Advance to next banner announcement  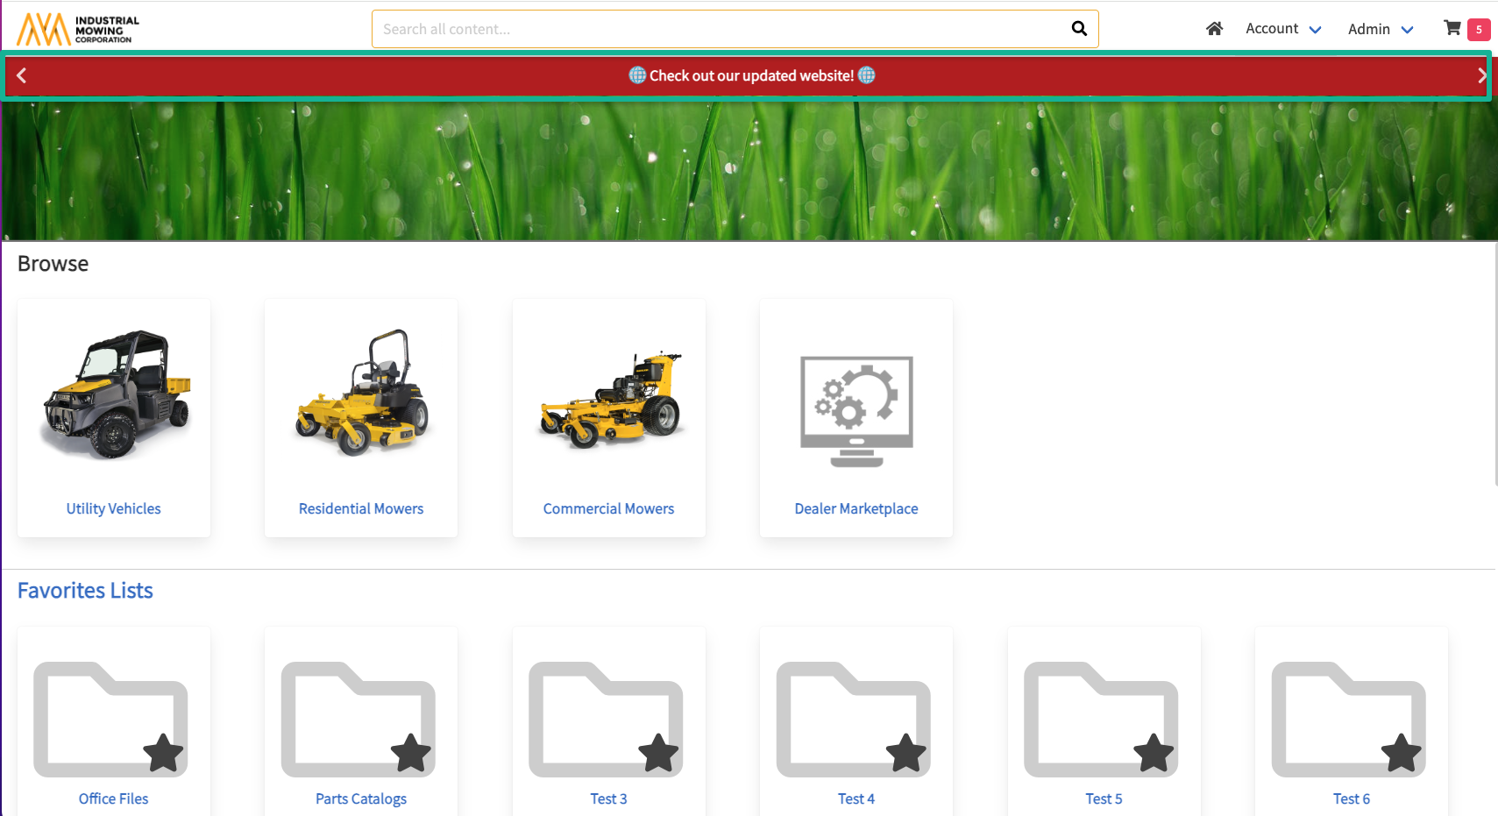click(x=1481, y=75)
